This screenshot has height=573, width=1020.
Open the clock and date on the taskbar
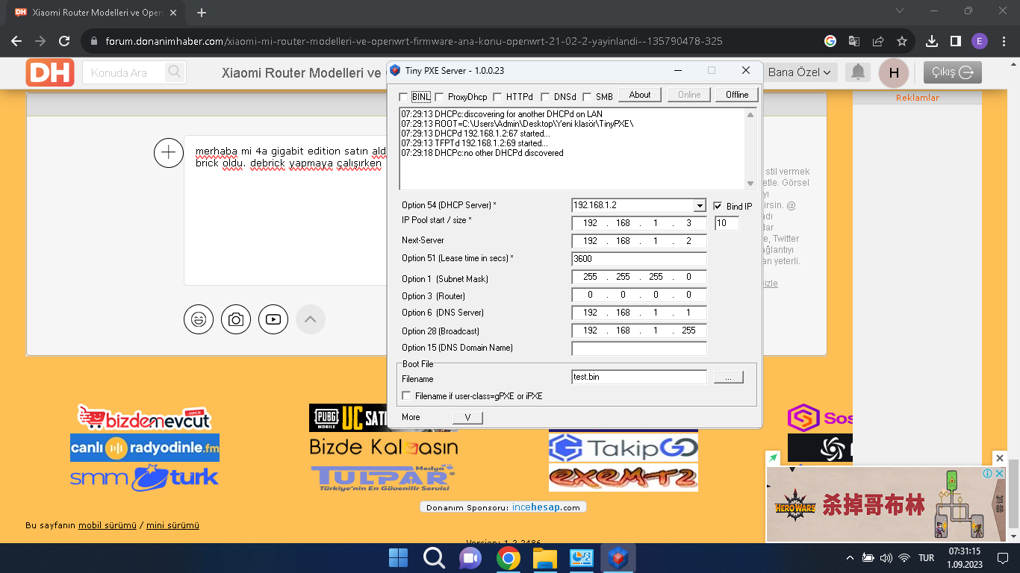click(x=965, y=558)
